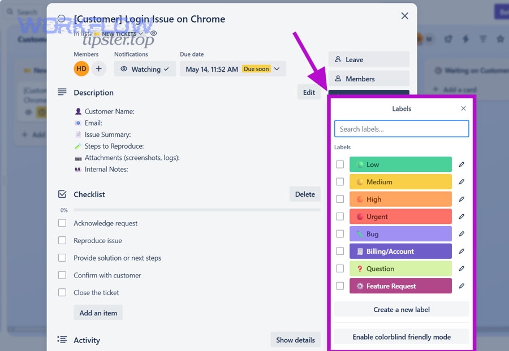This screenshot has width=509, height=351.
Task: Tick the Reproduce issue checklist item
Action: 62,240
